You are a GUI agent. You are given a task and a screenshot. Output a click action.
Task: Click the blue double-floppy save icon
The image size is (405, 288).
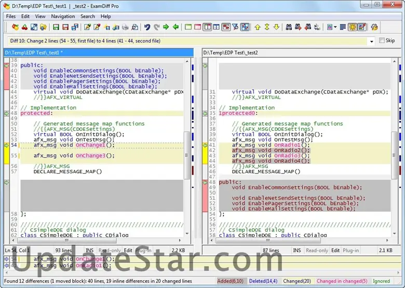point(75,27)
